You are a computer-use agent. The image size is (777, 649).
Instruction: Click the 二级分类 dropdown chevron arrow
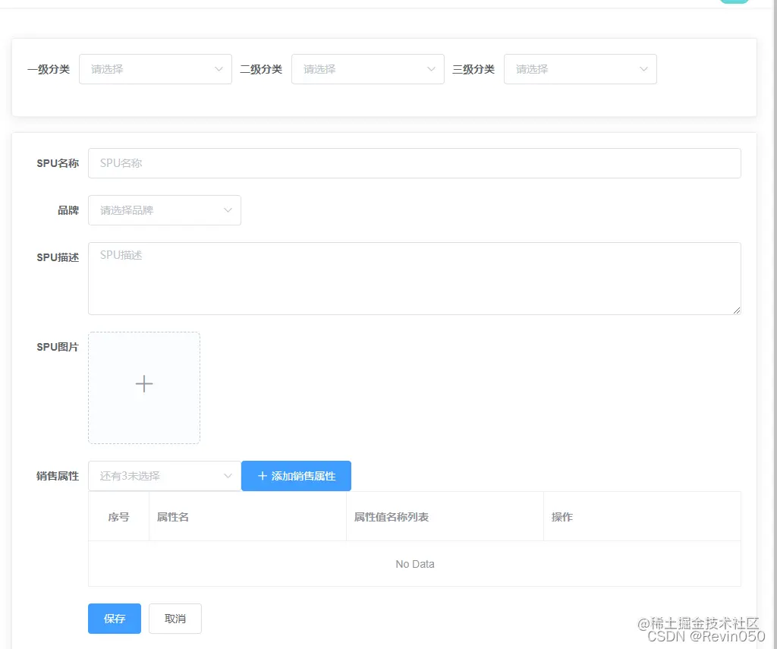433,69
